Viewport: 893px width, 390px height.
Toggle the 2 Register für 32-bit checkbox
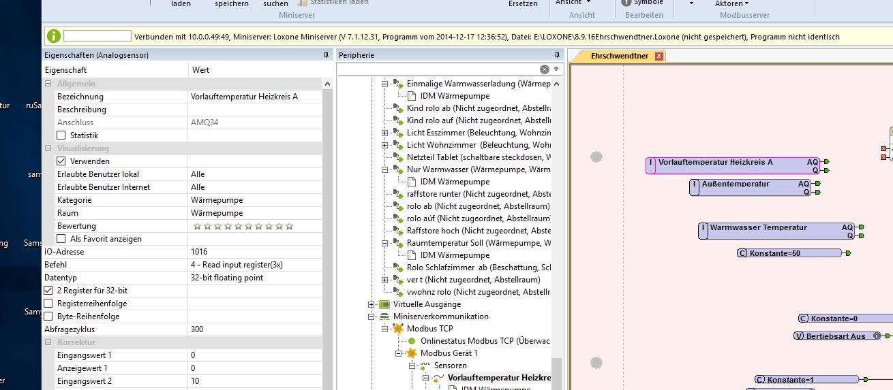(x=48, y=291)
